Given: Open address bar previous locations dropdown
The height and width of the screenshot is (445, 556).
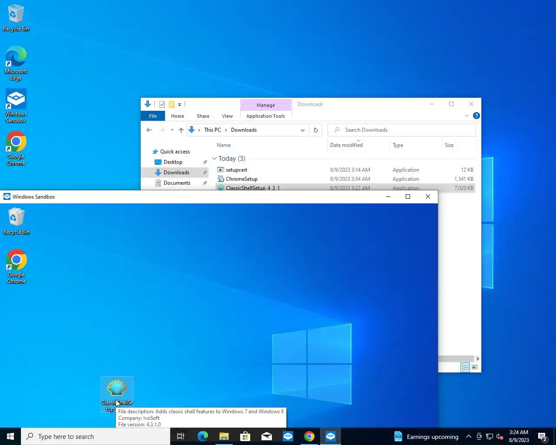Looking at the screenshot, I should click(x=303, y=130).
